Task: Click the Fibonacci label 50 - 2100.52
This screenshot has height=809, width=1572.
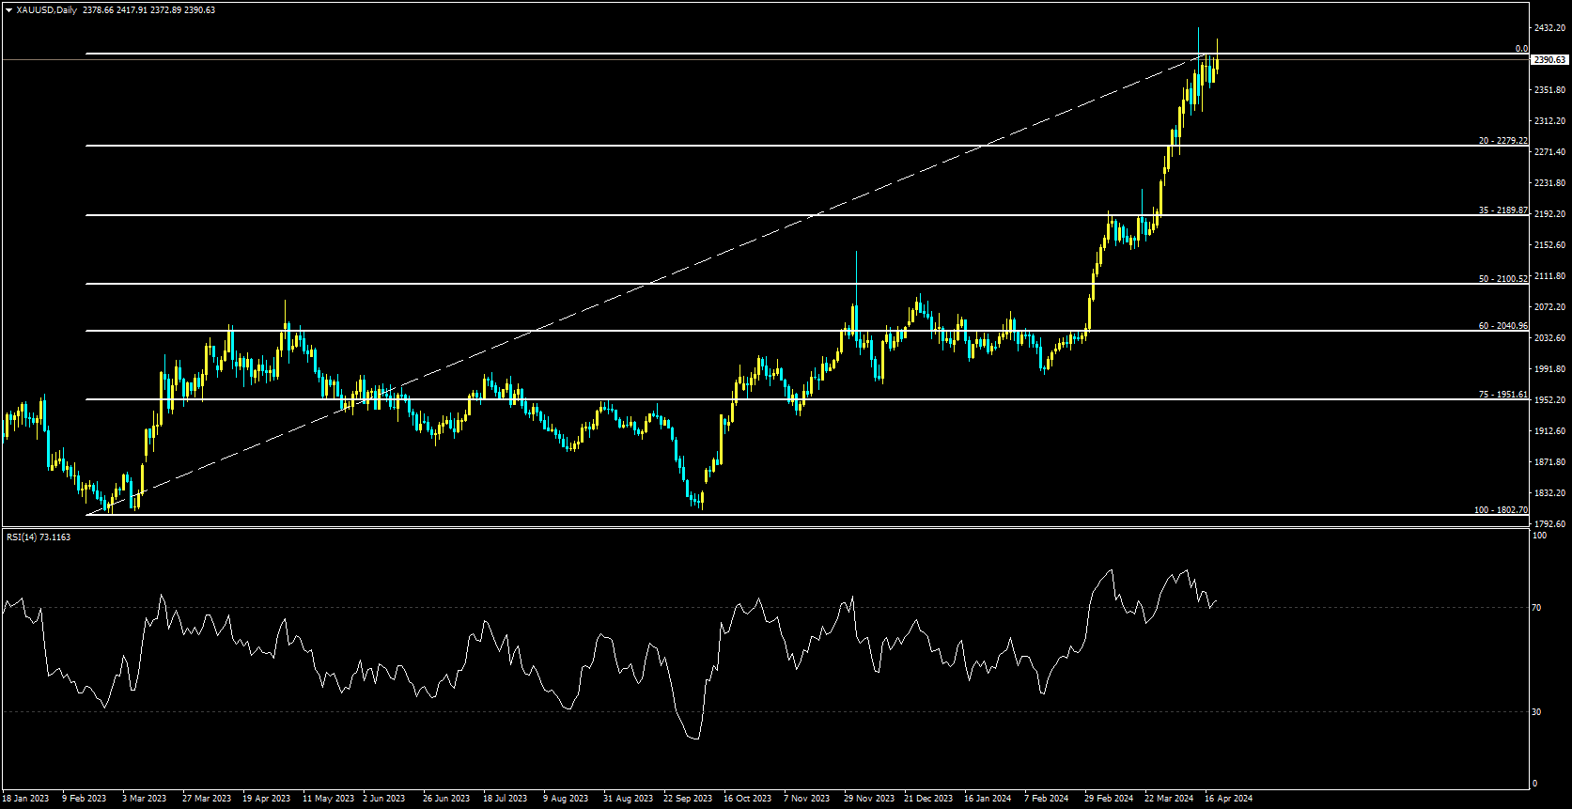Action: (x=1502, y=279)
